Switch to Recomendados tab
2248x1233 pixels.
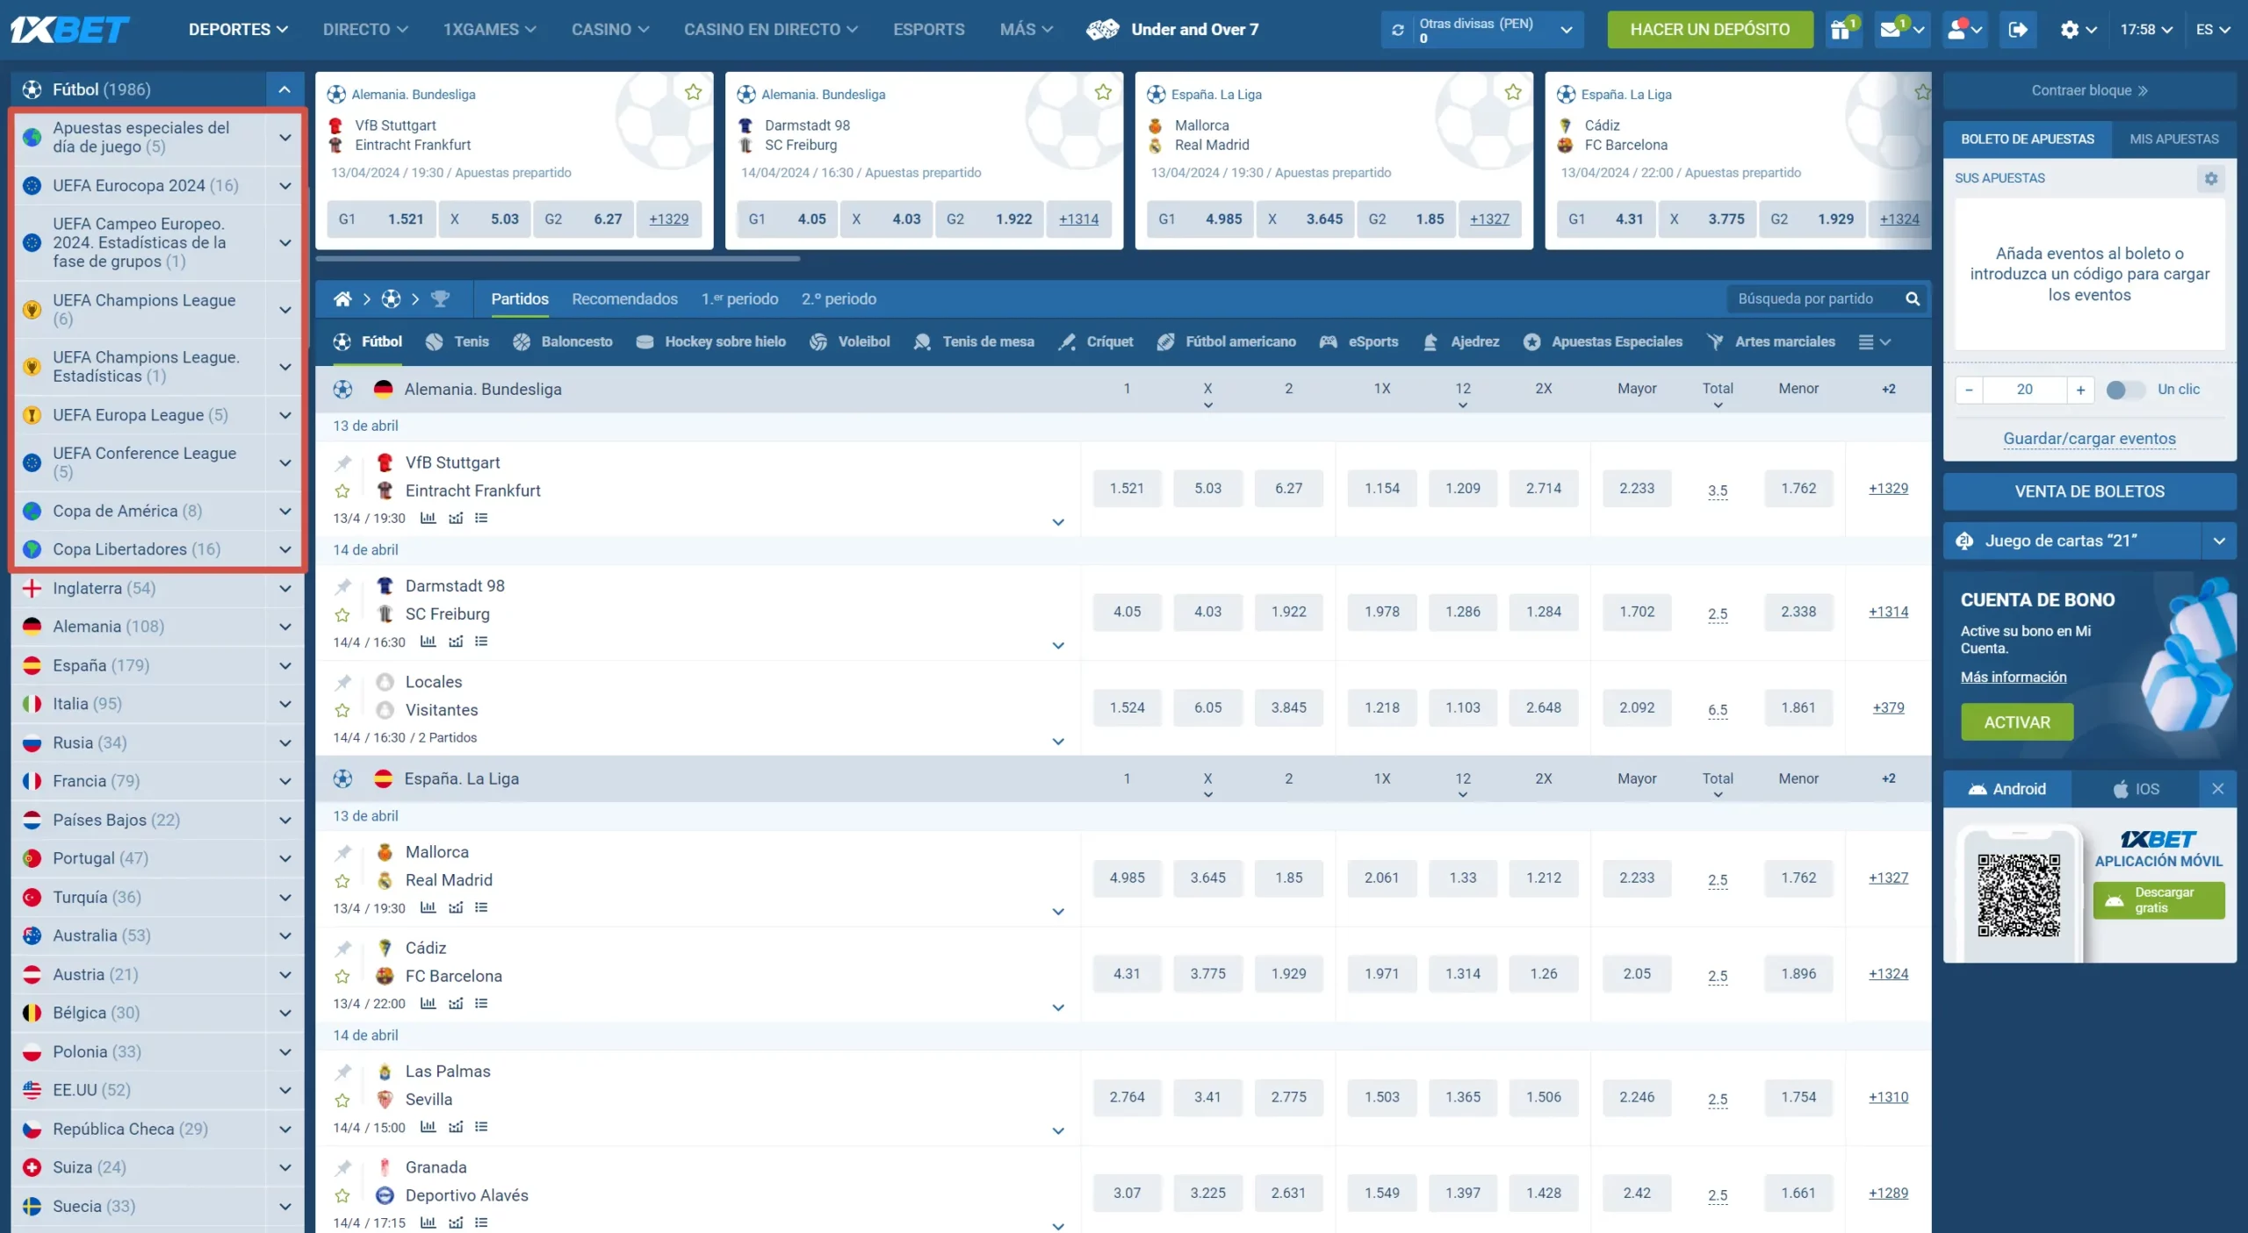pyautogui.click(x=624, y=299)
